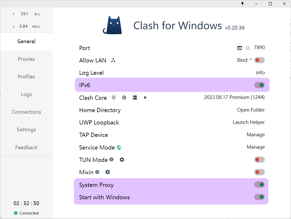
Task: Disable the IPv6 toggle
Action: pos(259,85)
